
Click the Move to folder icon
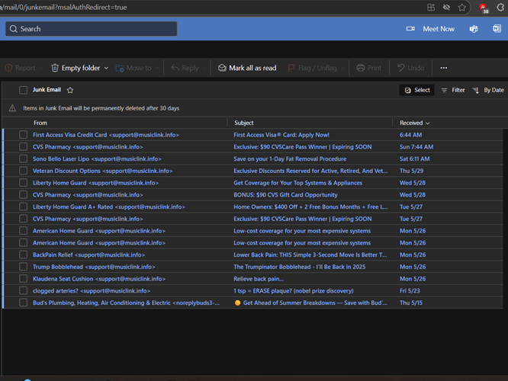[x=120, y=68]
